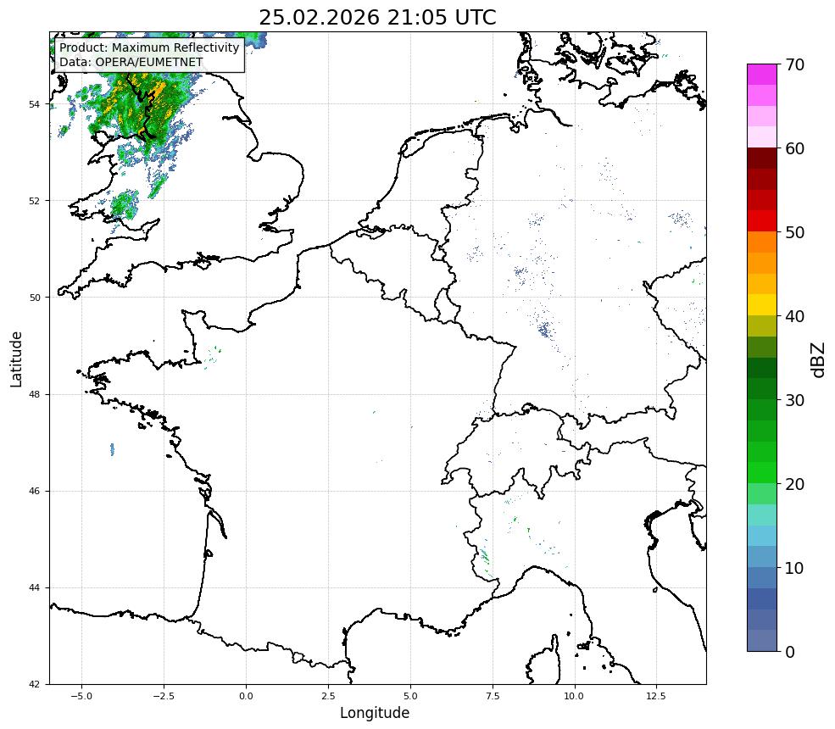Click latitude tick label "48"
The width and height of the screenshot is (835, 729).
(34, 394)
